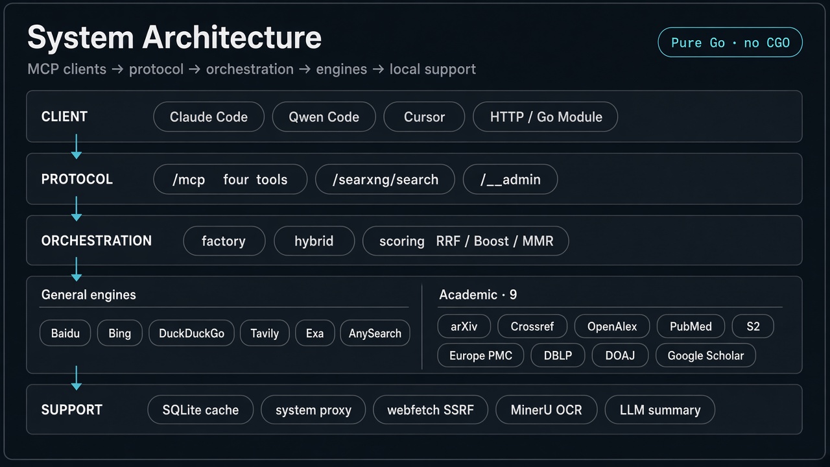Click the CLIENT row label

[64, 117]
